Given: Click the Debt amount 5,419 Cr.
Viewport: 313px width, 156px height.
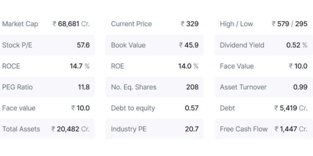Looking at the screenshot, I should tap(291, 108).
